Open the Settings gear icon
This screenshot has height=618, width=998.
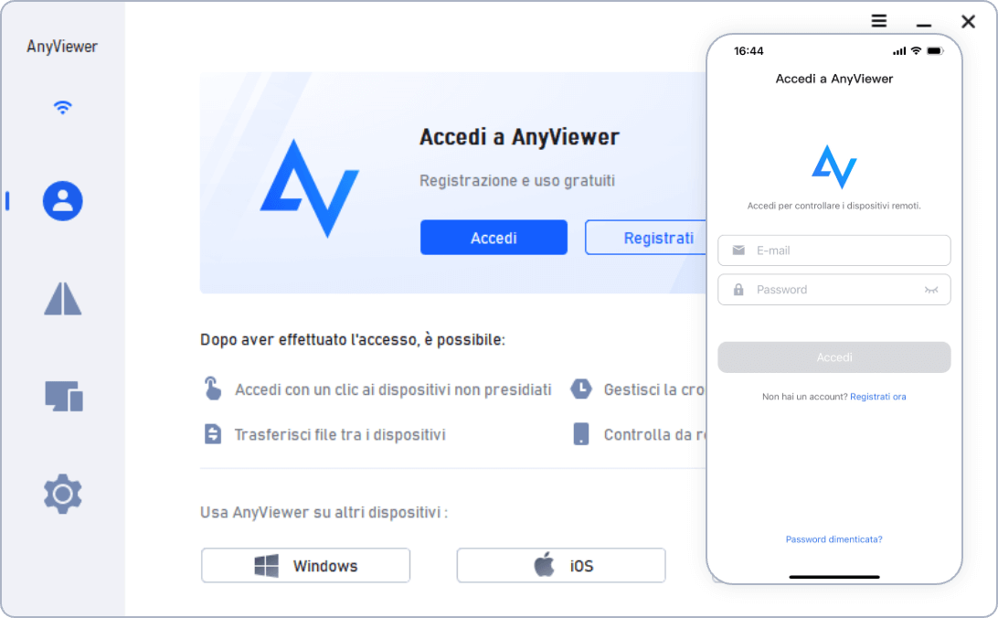[62, 494]
